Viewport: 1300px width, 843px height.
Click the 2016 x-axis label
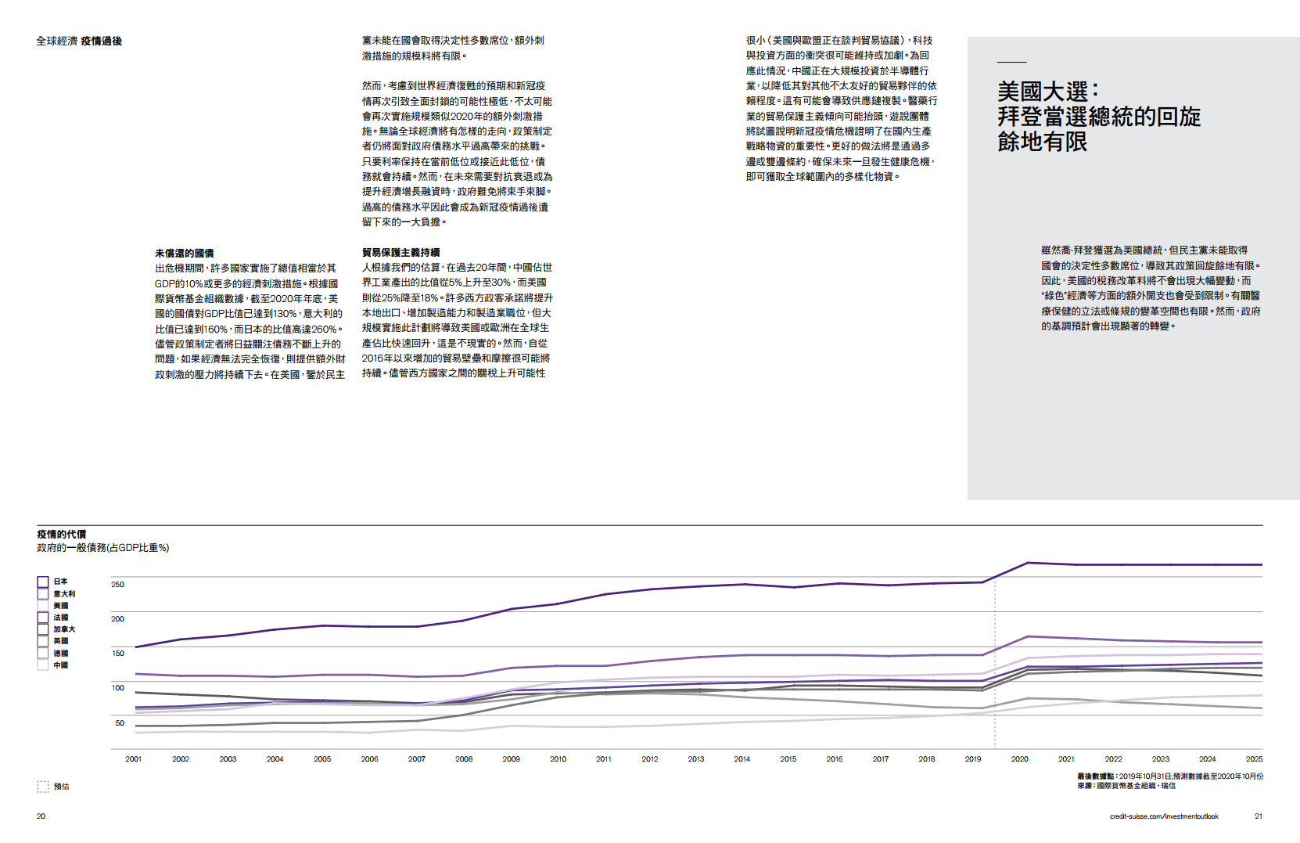[835, 759]
